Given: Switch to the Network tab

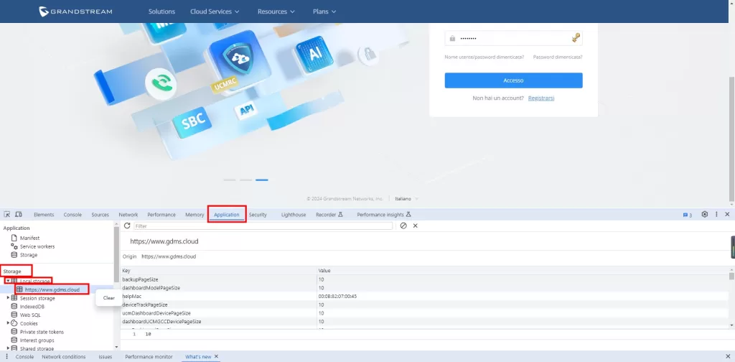Looking at the screenshot, I should (x=128, y=215).
